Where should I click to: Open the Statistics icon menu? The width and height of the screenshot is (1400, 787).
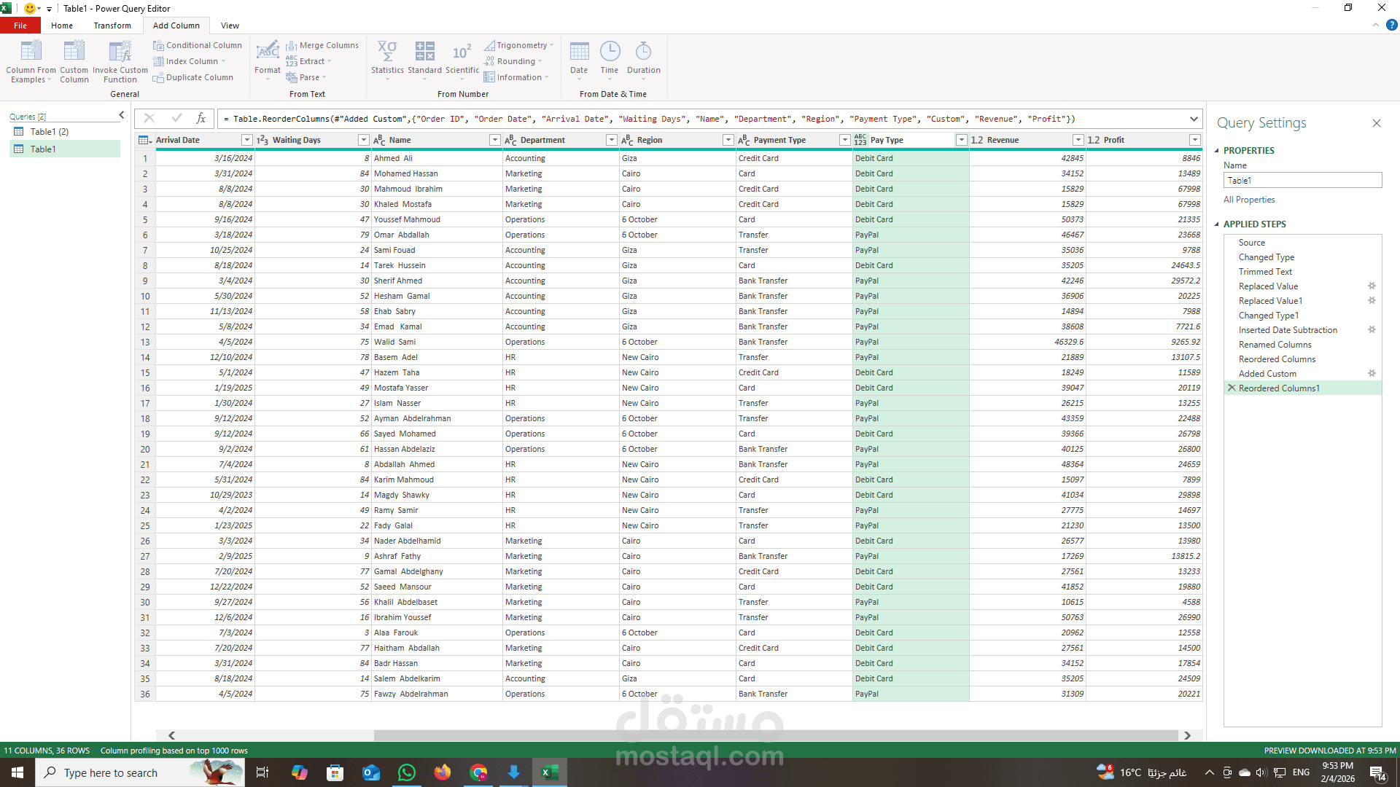(x=387, y=52)
